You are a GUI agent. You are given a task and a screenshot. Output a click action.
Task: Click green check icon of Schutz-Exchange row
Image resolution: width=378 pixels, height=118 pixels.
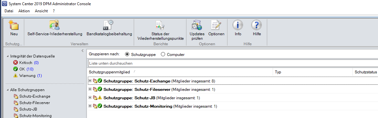click(100, 81)
